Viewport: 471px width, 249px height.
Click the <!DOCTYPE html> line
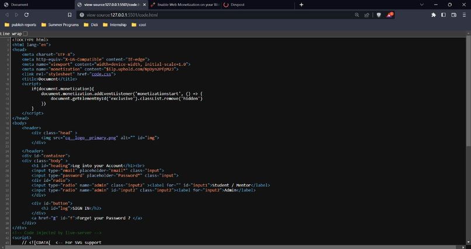[30, 40]
